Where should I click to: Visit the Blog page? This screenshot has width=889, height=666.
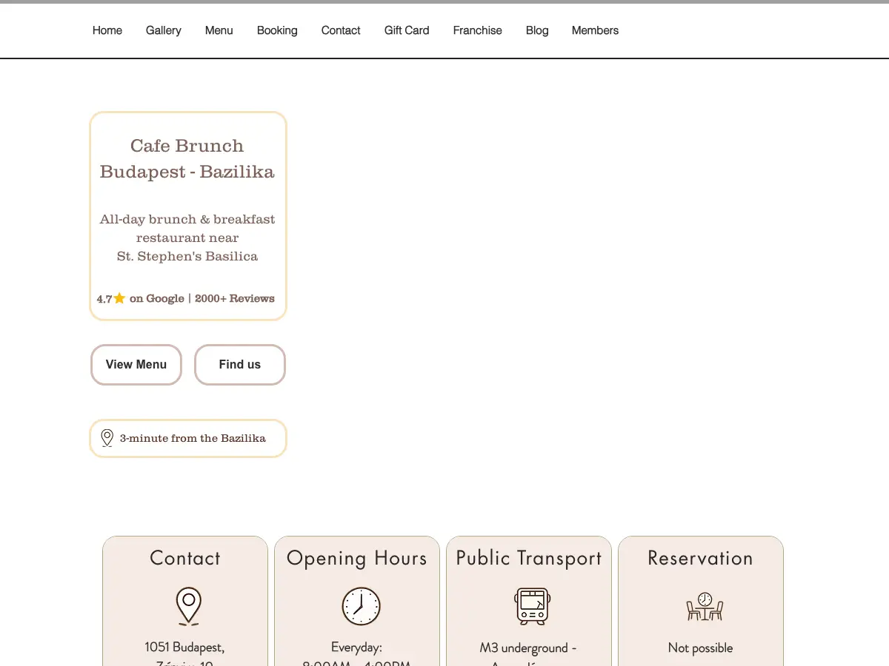(537, 30)
